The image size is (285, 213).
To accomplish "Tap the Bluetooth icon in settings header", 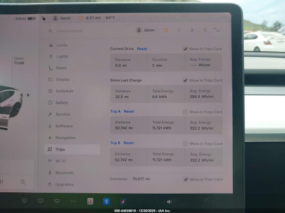I will [205, 30].
